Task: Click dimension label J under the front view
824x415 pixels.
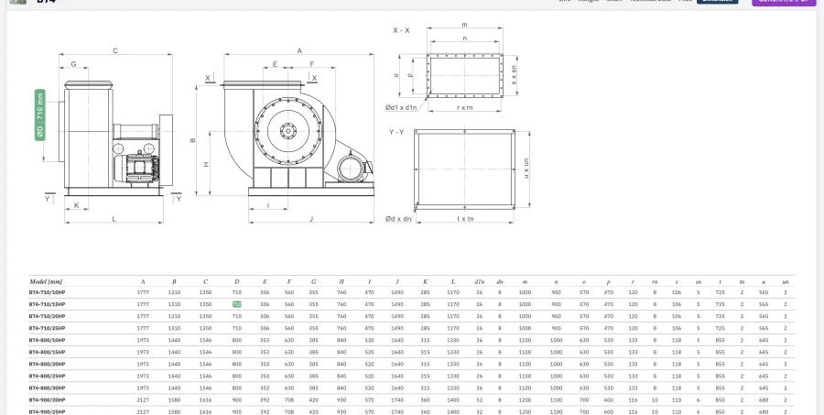Action: [x=311, y=219]
